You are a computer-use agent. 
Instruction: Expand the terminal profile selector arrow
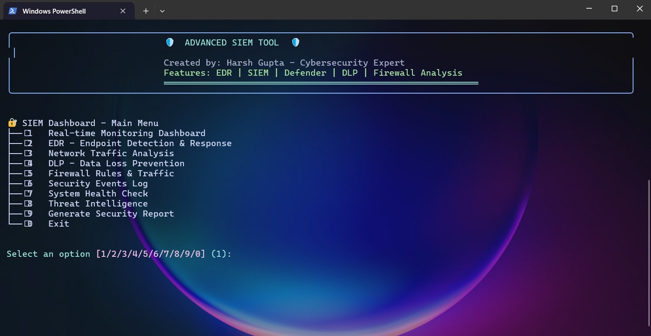(162, 10)
